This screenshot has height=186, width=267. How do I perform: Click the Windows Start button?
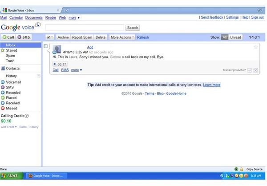point(12,176)
